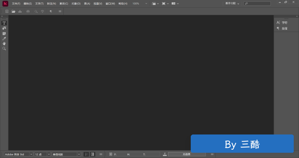Open the 文件(F) menu
The image size is (299, 158).
[16, 4]
